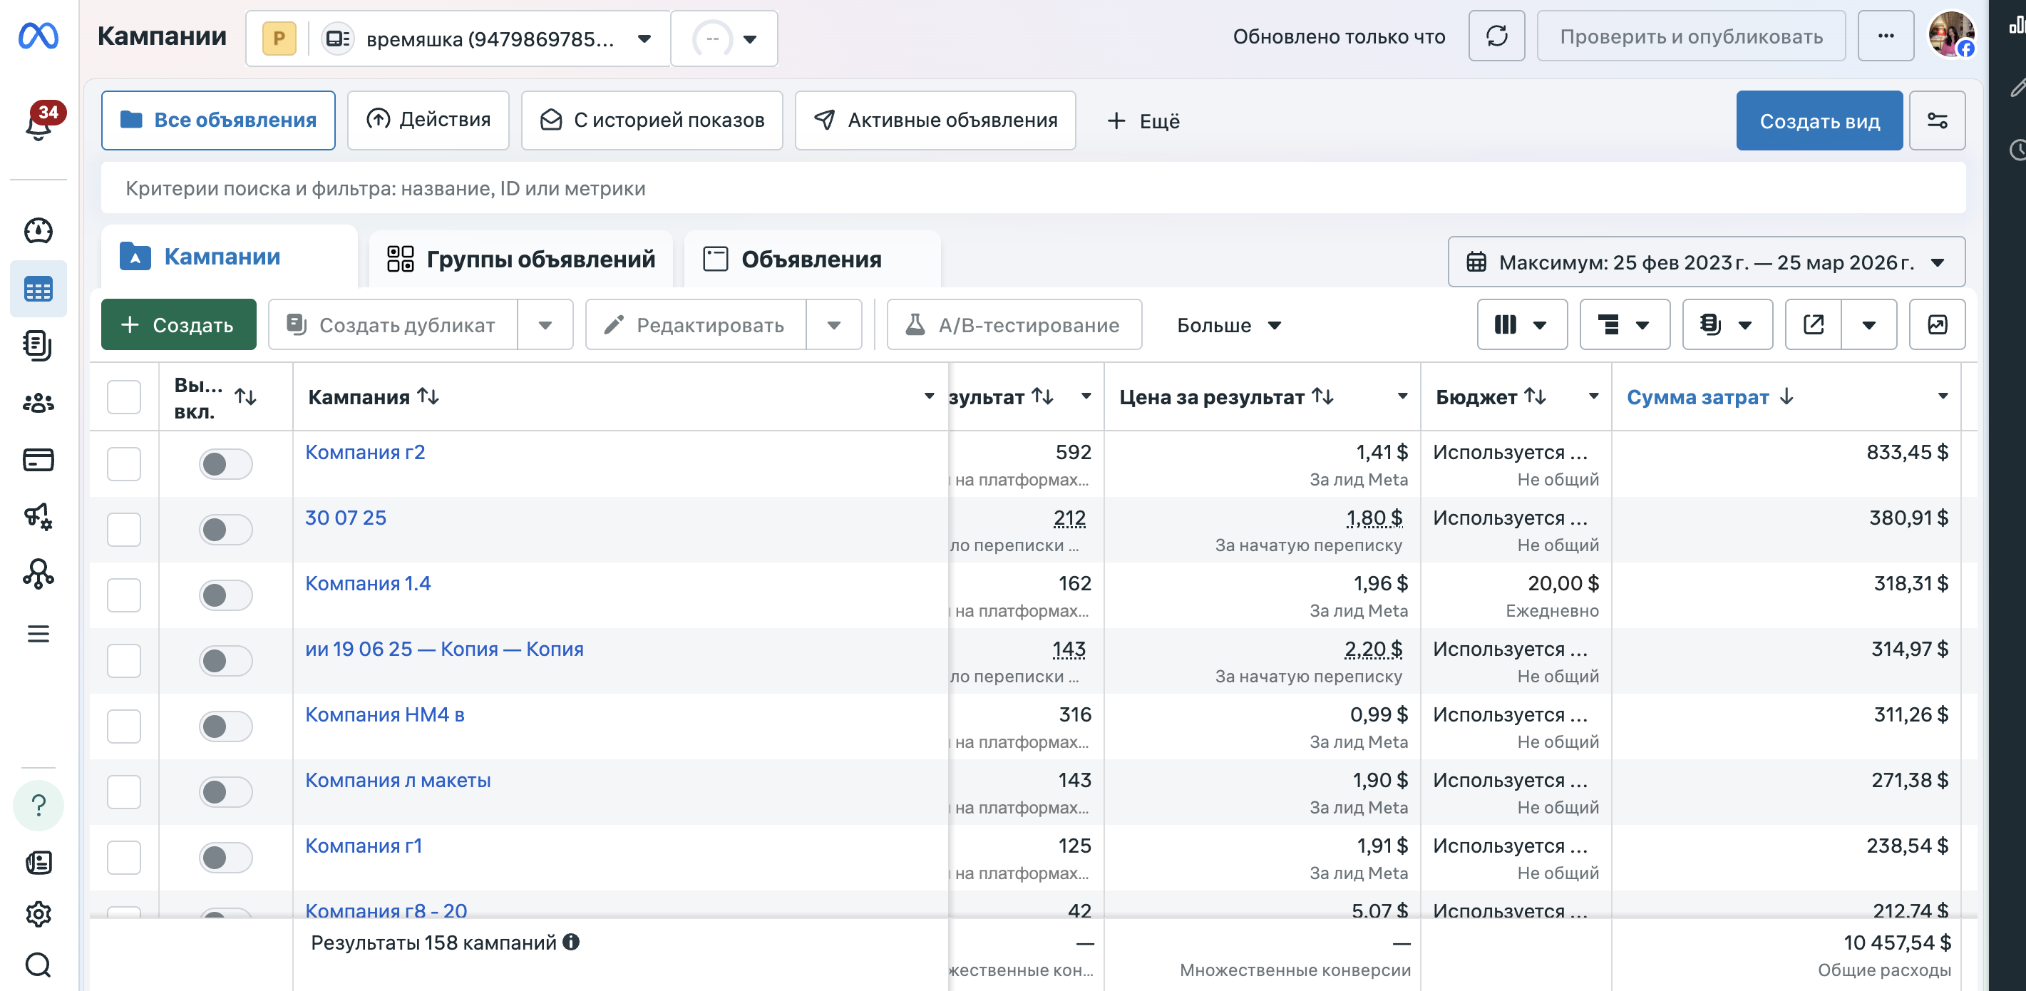The width and height of the screenshot is (2026, 991).
Task: Toggle Компания г1 campaign on
Action: pos(225,857)
